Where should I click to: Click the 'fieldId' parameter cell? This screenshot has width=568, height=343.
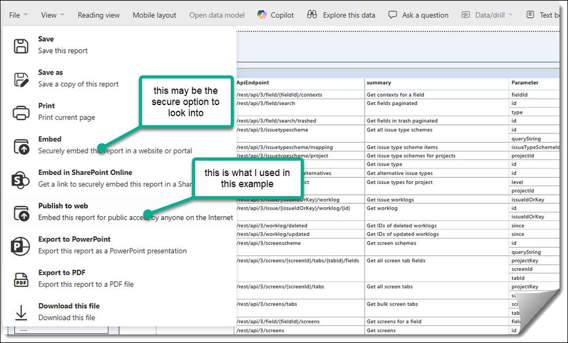tap(534, 95)
